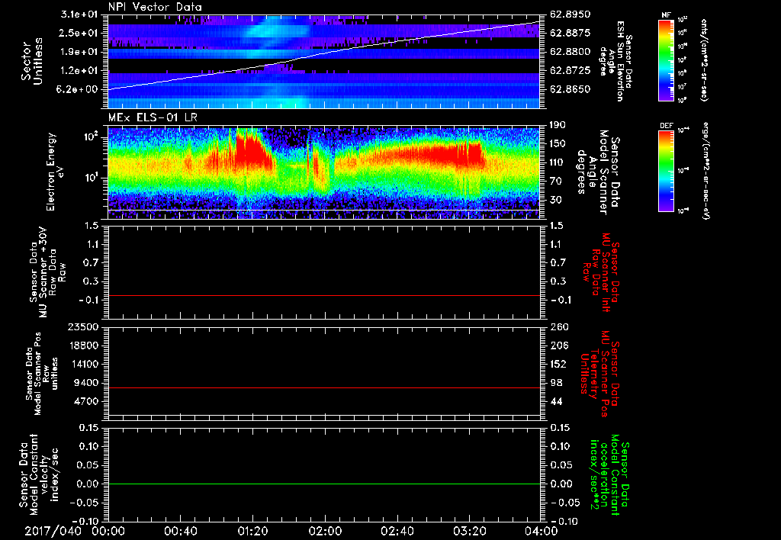The image size is (781, 540).
Task: Click the NF flux color bar
Action: tap(667, 59)
